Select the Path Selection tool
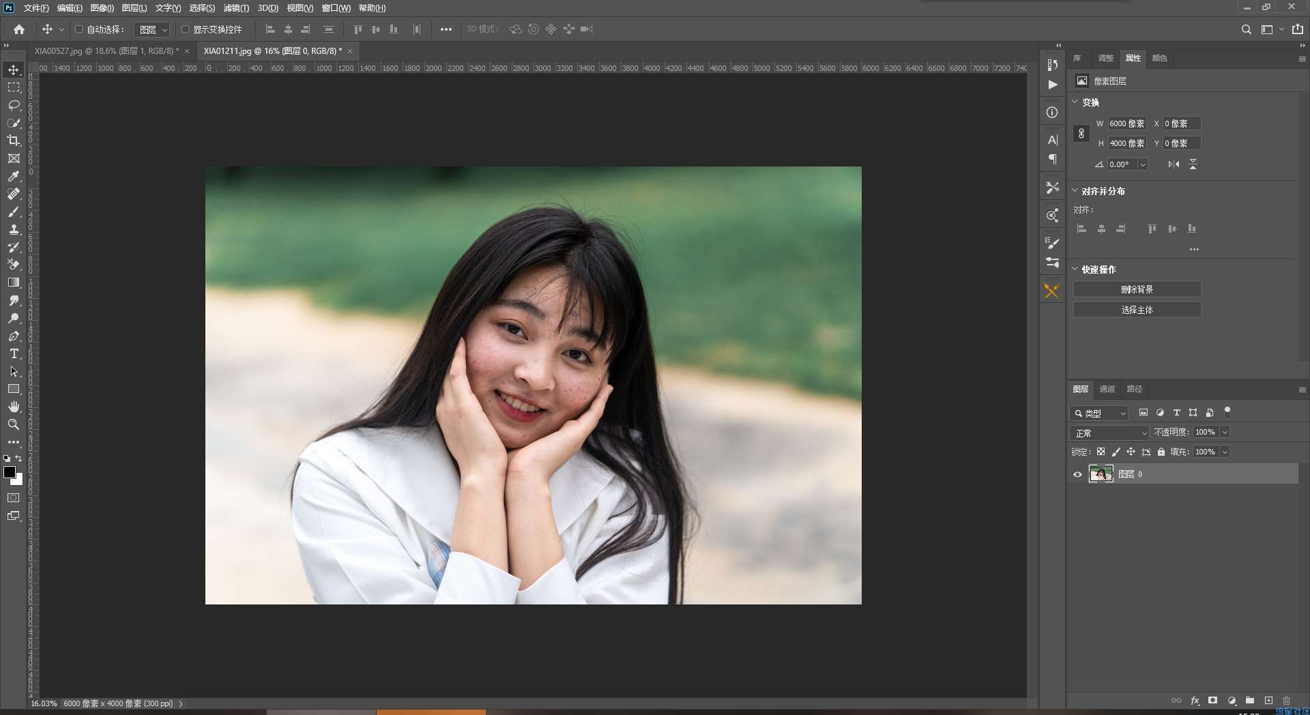 click(14, 371)
